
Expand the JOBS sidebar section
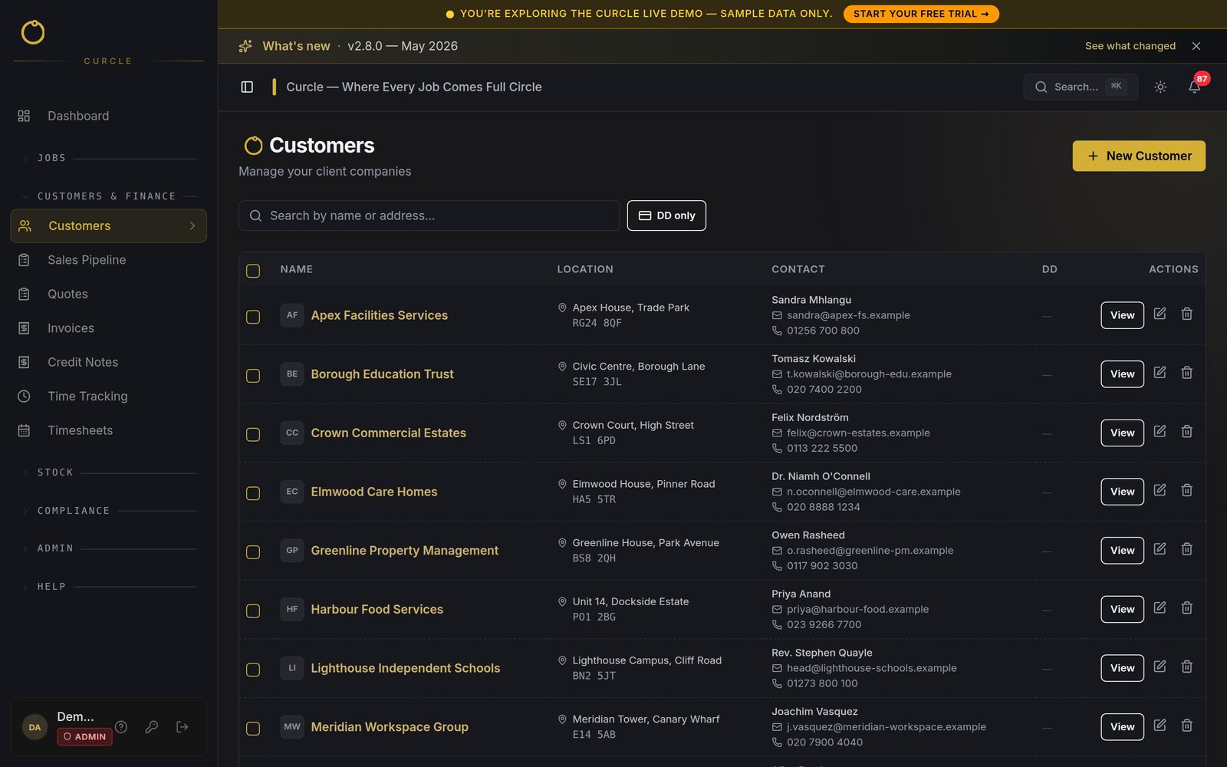click(x=108, y=158)
